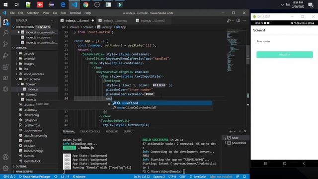Click tabnine in status bar

[79, 177]
